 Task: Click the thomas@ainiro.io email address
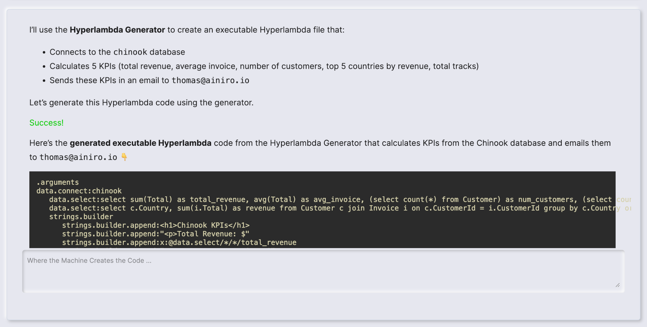tap(210, 80)
